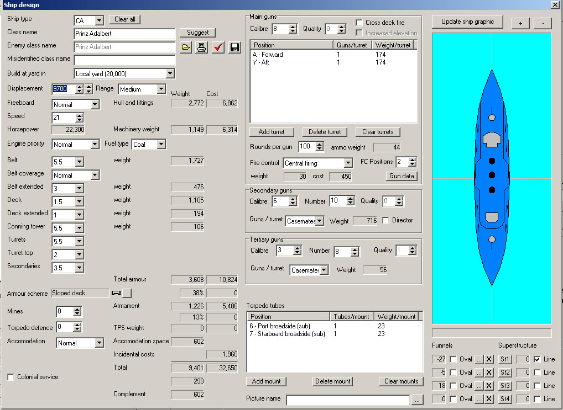563x410 pixels.
Task: View armour scheme diagram icon
Action: (x=116, y=293)
